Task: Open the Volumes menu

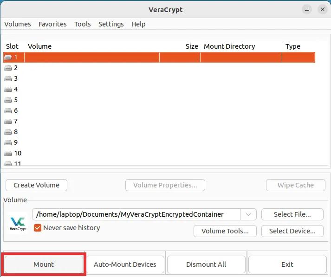Action: (x=18, y=24)
